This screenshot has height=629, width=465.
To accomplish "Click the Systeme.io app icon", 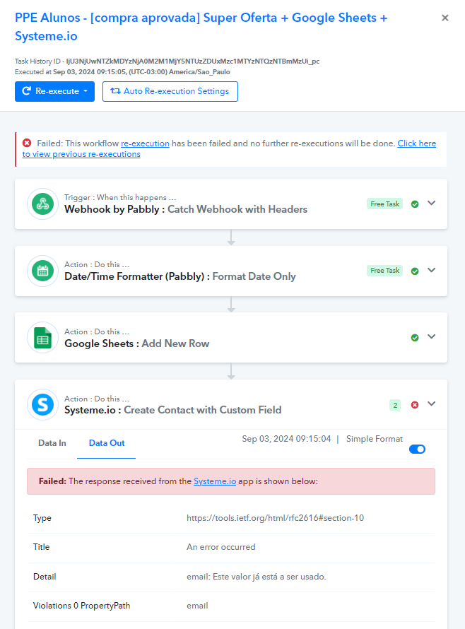I will click(x=42, y=404).
